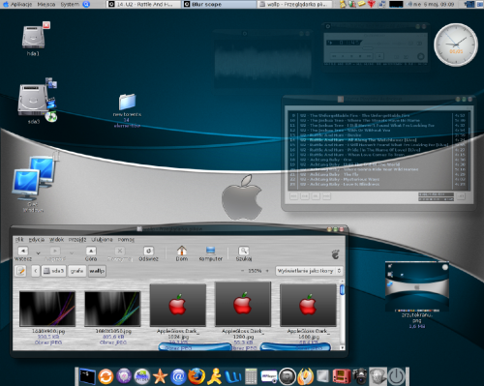484x386 pixels.
Task: Open the Windows network computers desktop icon
Action: pos(33,183)
